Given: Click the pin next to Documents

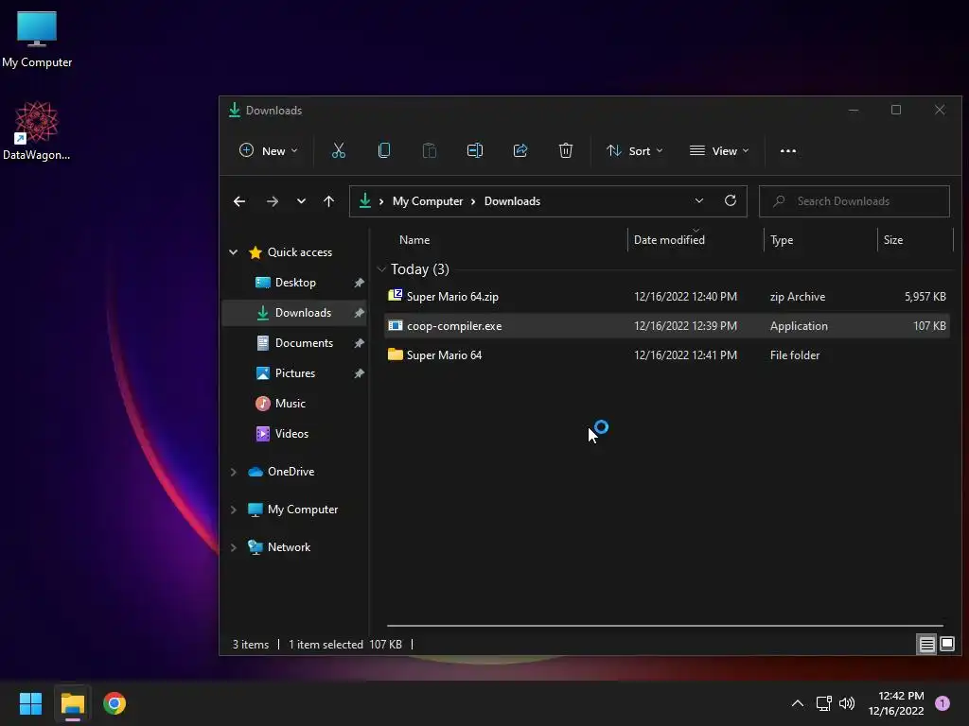Looking at the screenshot, I should coord(359,343).
